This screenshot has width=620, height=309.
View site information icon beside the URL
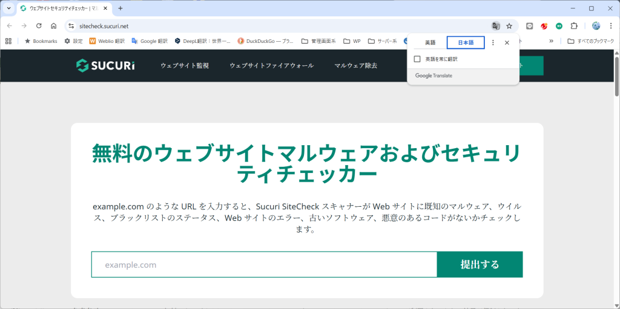point(71,26)
